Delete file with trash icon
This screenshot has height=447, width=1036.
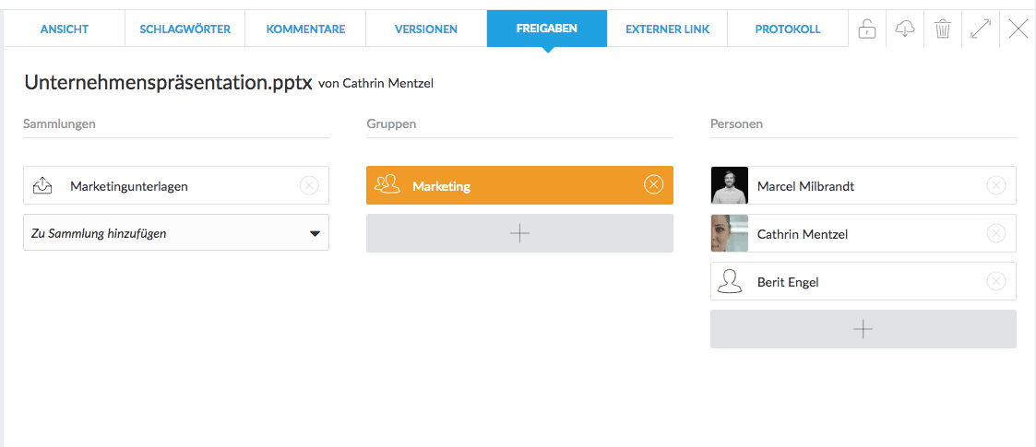(x=943, y=29)
